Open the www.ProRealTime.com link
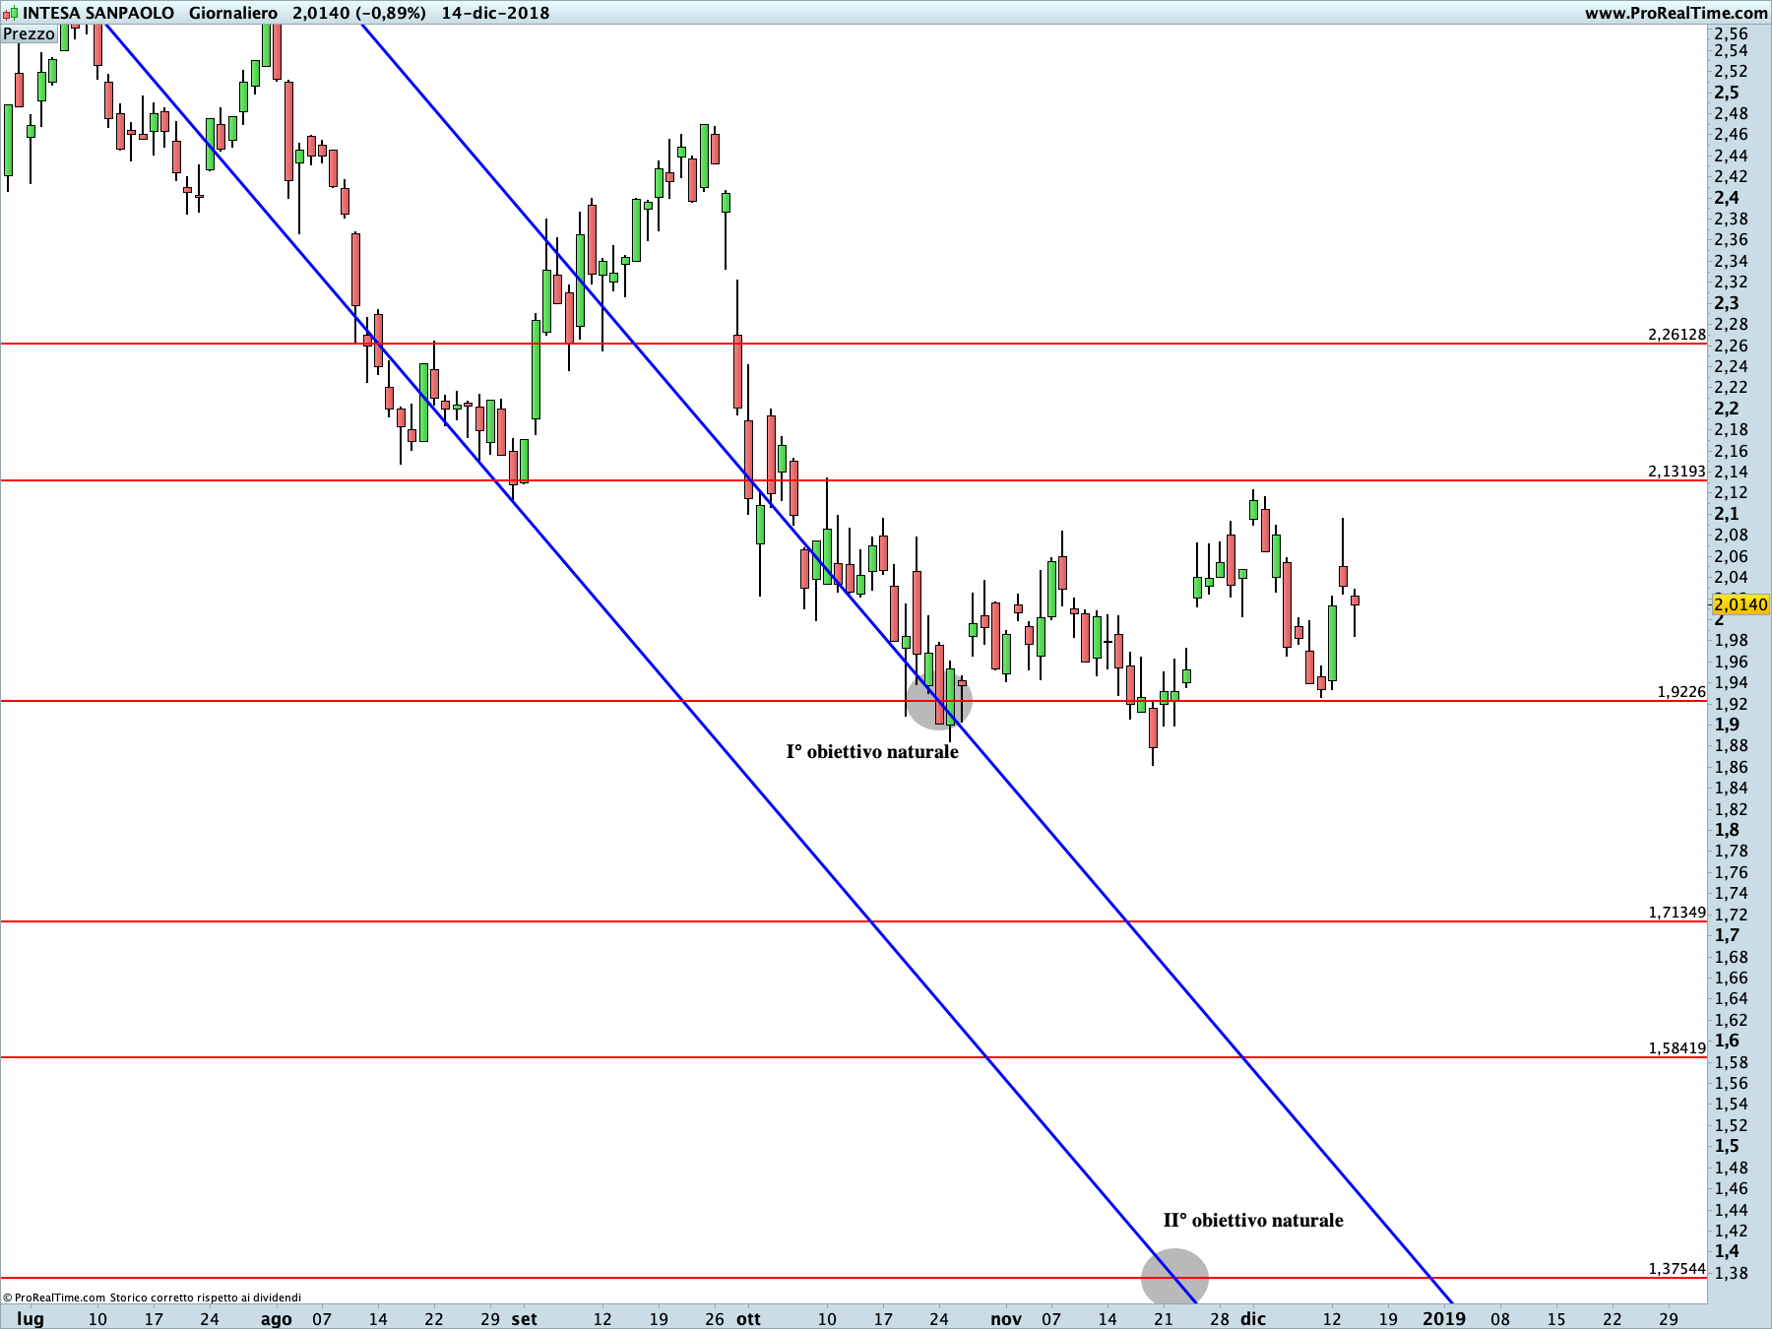 (1677, 13)
